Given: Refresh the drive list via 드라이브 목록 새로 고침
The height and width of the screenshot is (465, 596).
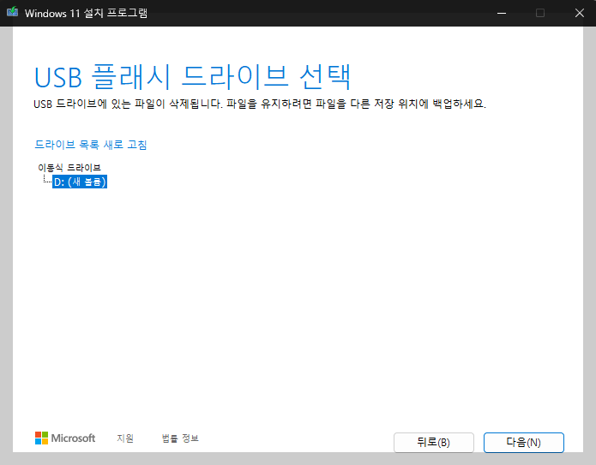Looking at the screenshot, I should (x=91, y=145).
